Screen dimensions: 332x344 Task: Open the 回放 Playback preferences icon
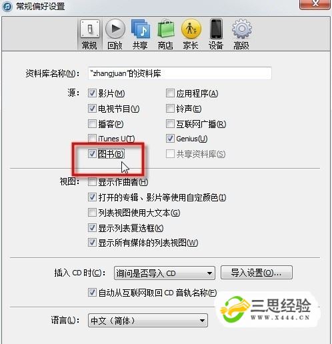click(x=115, y=29)
